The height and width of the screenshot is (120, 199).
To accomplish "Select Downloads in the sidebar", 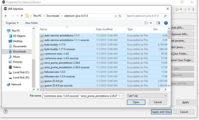I will pos(19,52).
